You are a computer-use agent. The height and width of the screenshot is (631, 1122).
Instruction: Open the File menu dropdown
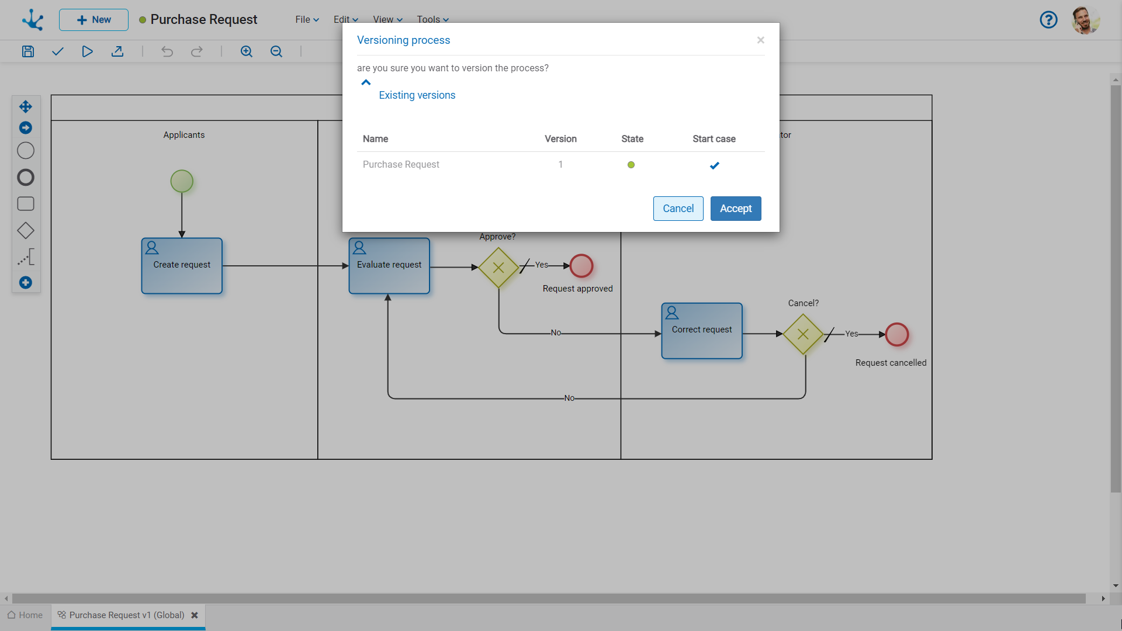coord(307,19)
